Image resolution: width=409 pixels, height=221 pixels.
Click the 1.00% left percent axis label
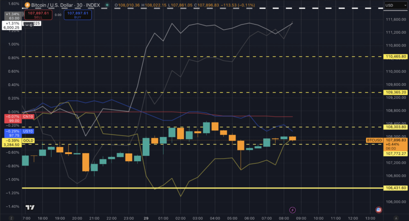[14, 44]
